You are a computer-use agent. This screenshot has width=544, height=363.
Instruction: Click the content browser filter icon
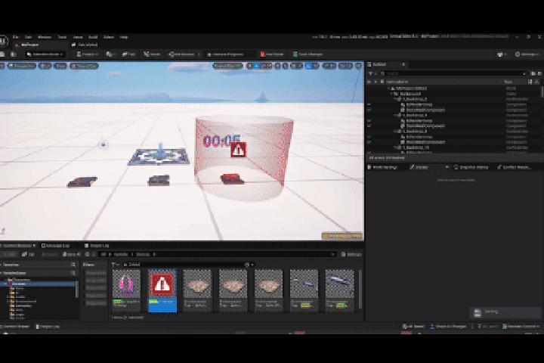(x=115, y=265)
